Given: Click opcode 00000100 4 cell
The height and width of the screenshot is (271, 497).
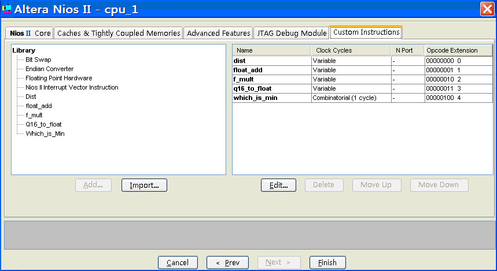Looking at the screenshot, I should click(x=459, y=98).
